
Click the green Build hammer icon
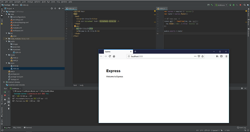[212, 5]
